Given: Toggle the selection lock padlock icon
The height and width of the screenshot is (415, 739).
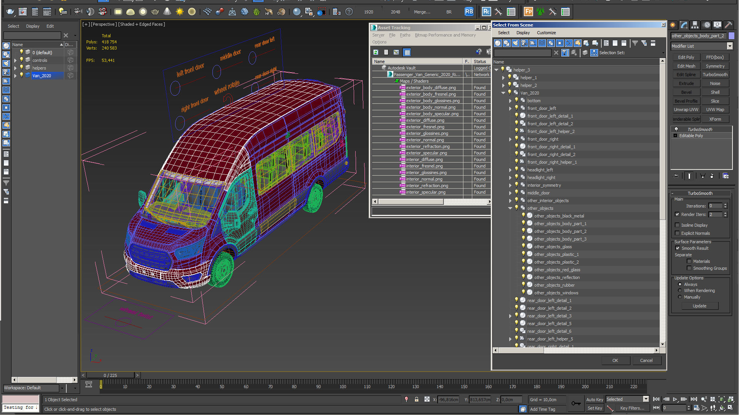Looking at the screenshot, I should tap(416, 399).
